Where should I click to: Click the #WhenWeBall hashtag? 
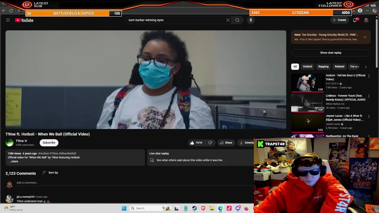(68, 154)
